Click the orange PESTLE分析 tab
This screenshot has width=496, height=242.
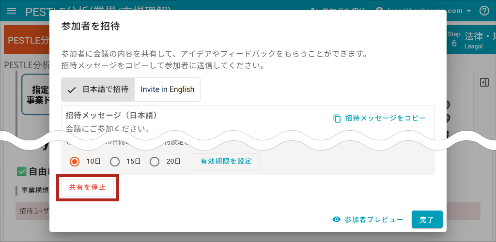tap(27, 40)
